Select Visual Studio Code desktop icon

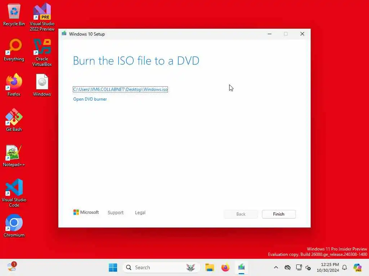pos(14,193)
